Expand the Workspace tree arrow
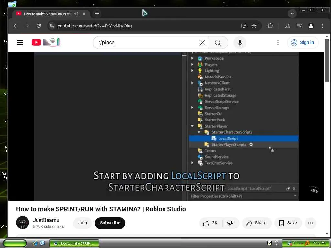Image resolution: width=331 pixels, height=248 pixels. click(x=192, y=58)
